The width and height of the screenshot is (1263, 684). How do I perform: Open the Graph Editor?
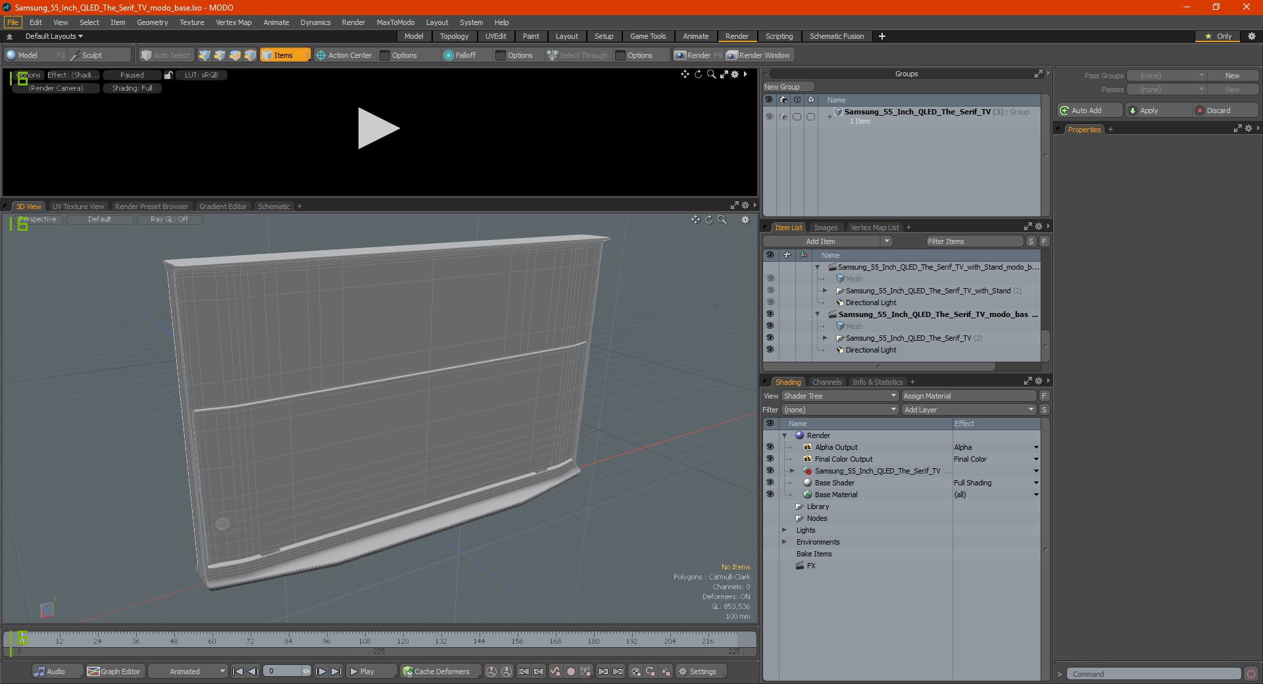coord(114,672)
